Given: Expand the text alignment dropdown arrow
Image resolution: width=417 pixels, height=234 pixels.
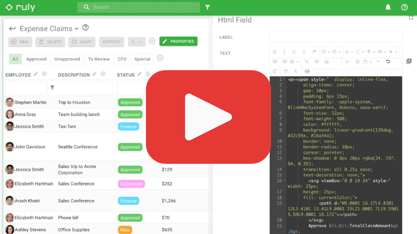Looking at the screenshot, I should click(298, 62).
